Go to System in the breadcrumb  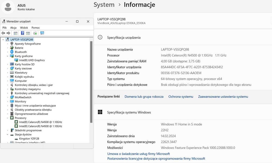[104, 5]
